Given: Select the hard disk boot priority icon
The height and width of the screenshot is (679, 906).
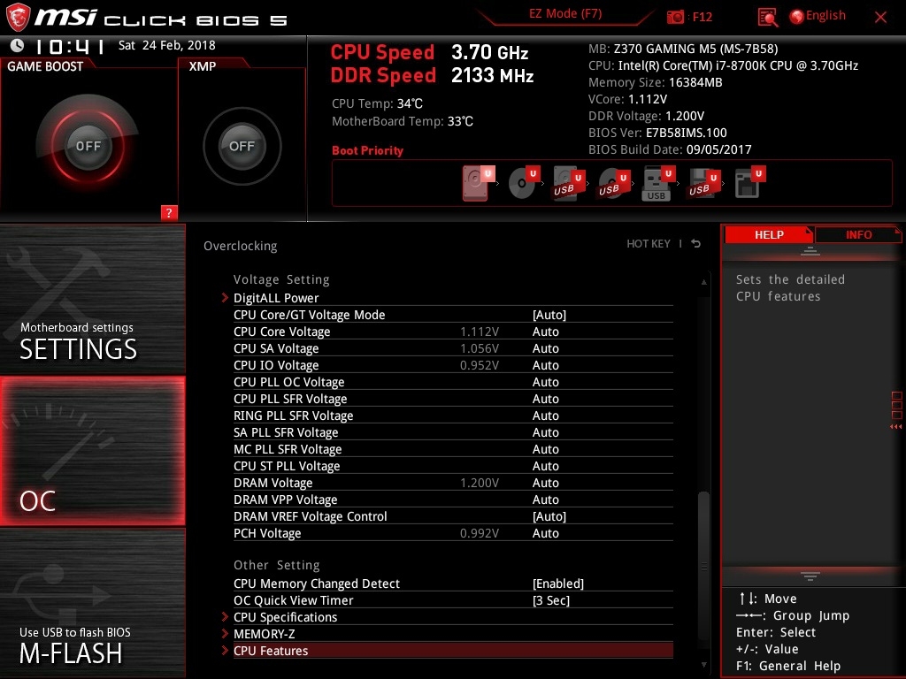Looking at the screenshot, I should tap(477, 184).
